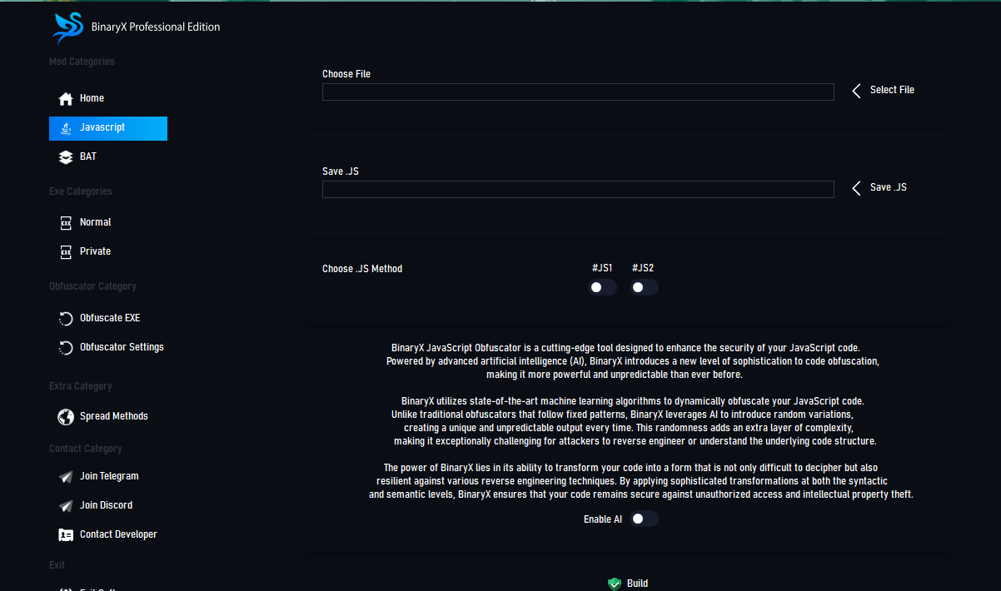This screenshot has width=1001, height=591.
Task: Click the Select File button
Action: 892,89
